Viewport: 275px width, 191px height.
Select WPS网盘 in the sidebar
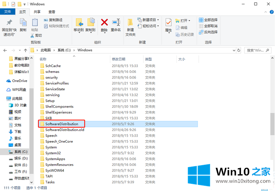(x=16, y=90)
